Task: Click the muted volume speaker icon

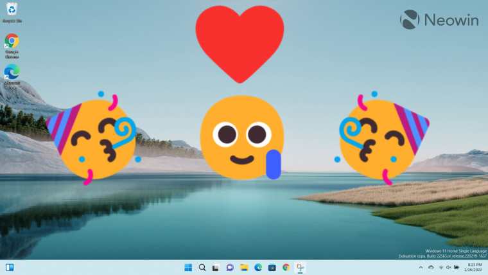Action: pyautogui.click(x=448, y=267)
